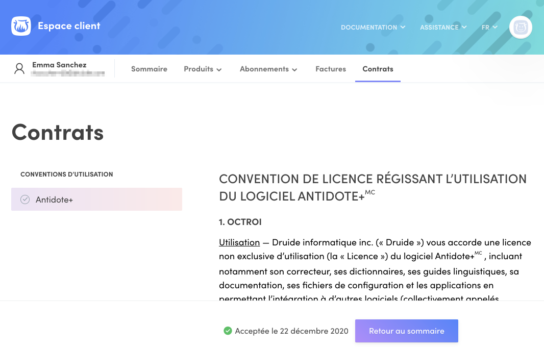The height and width of the screenshot is (350, 544).
Task: Select the Contrats tab
Action: tap(378, 69)
